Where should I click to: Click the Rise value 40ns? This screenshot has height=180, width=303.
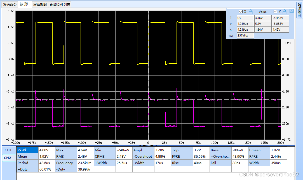tap(201, 163)
